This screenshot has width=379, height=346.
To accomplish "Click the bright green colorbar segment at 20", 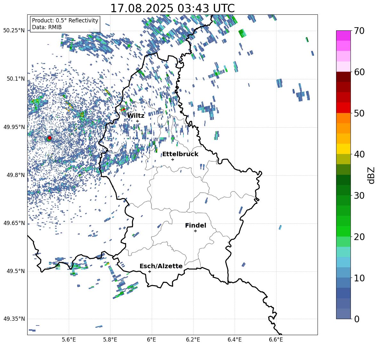I will point(343,231).
